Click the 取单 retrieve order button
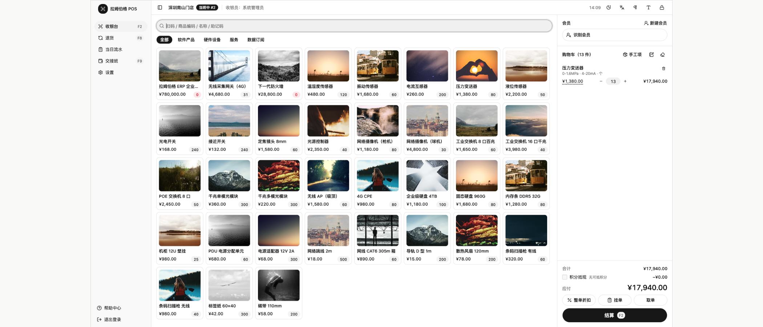 click(650, 300)
